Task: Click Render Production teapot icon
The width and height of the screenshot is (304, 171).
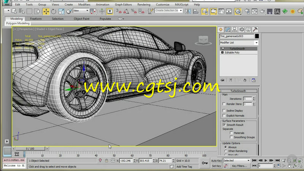Action: [262, 11]
